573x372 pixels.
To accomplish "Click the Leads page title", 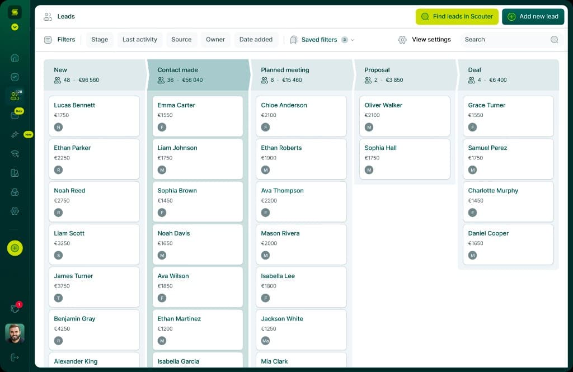I will (x=66, y=16).
